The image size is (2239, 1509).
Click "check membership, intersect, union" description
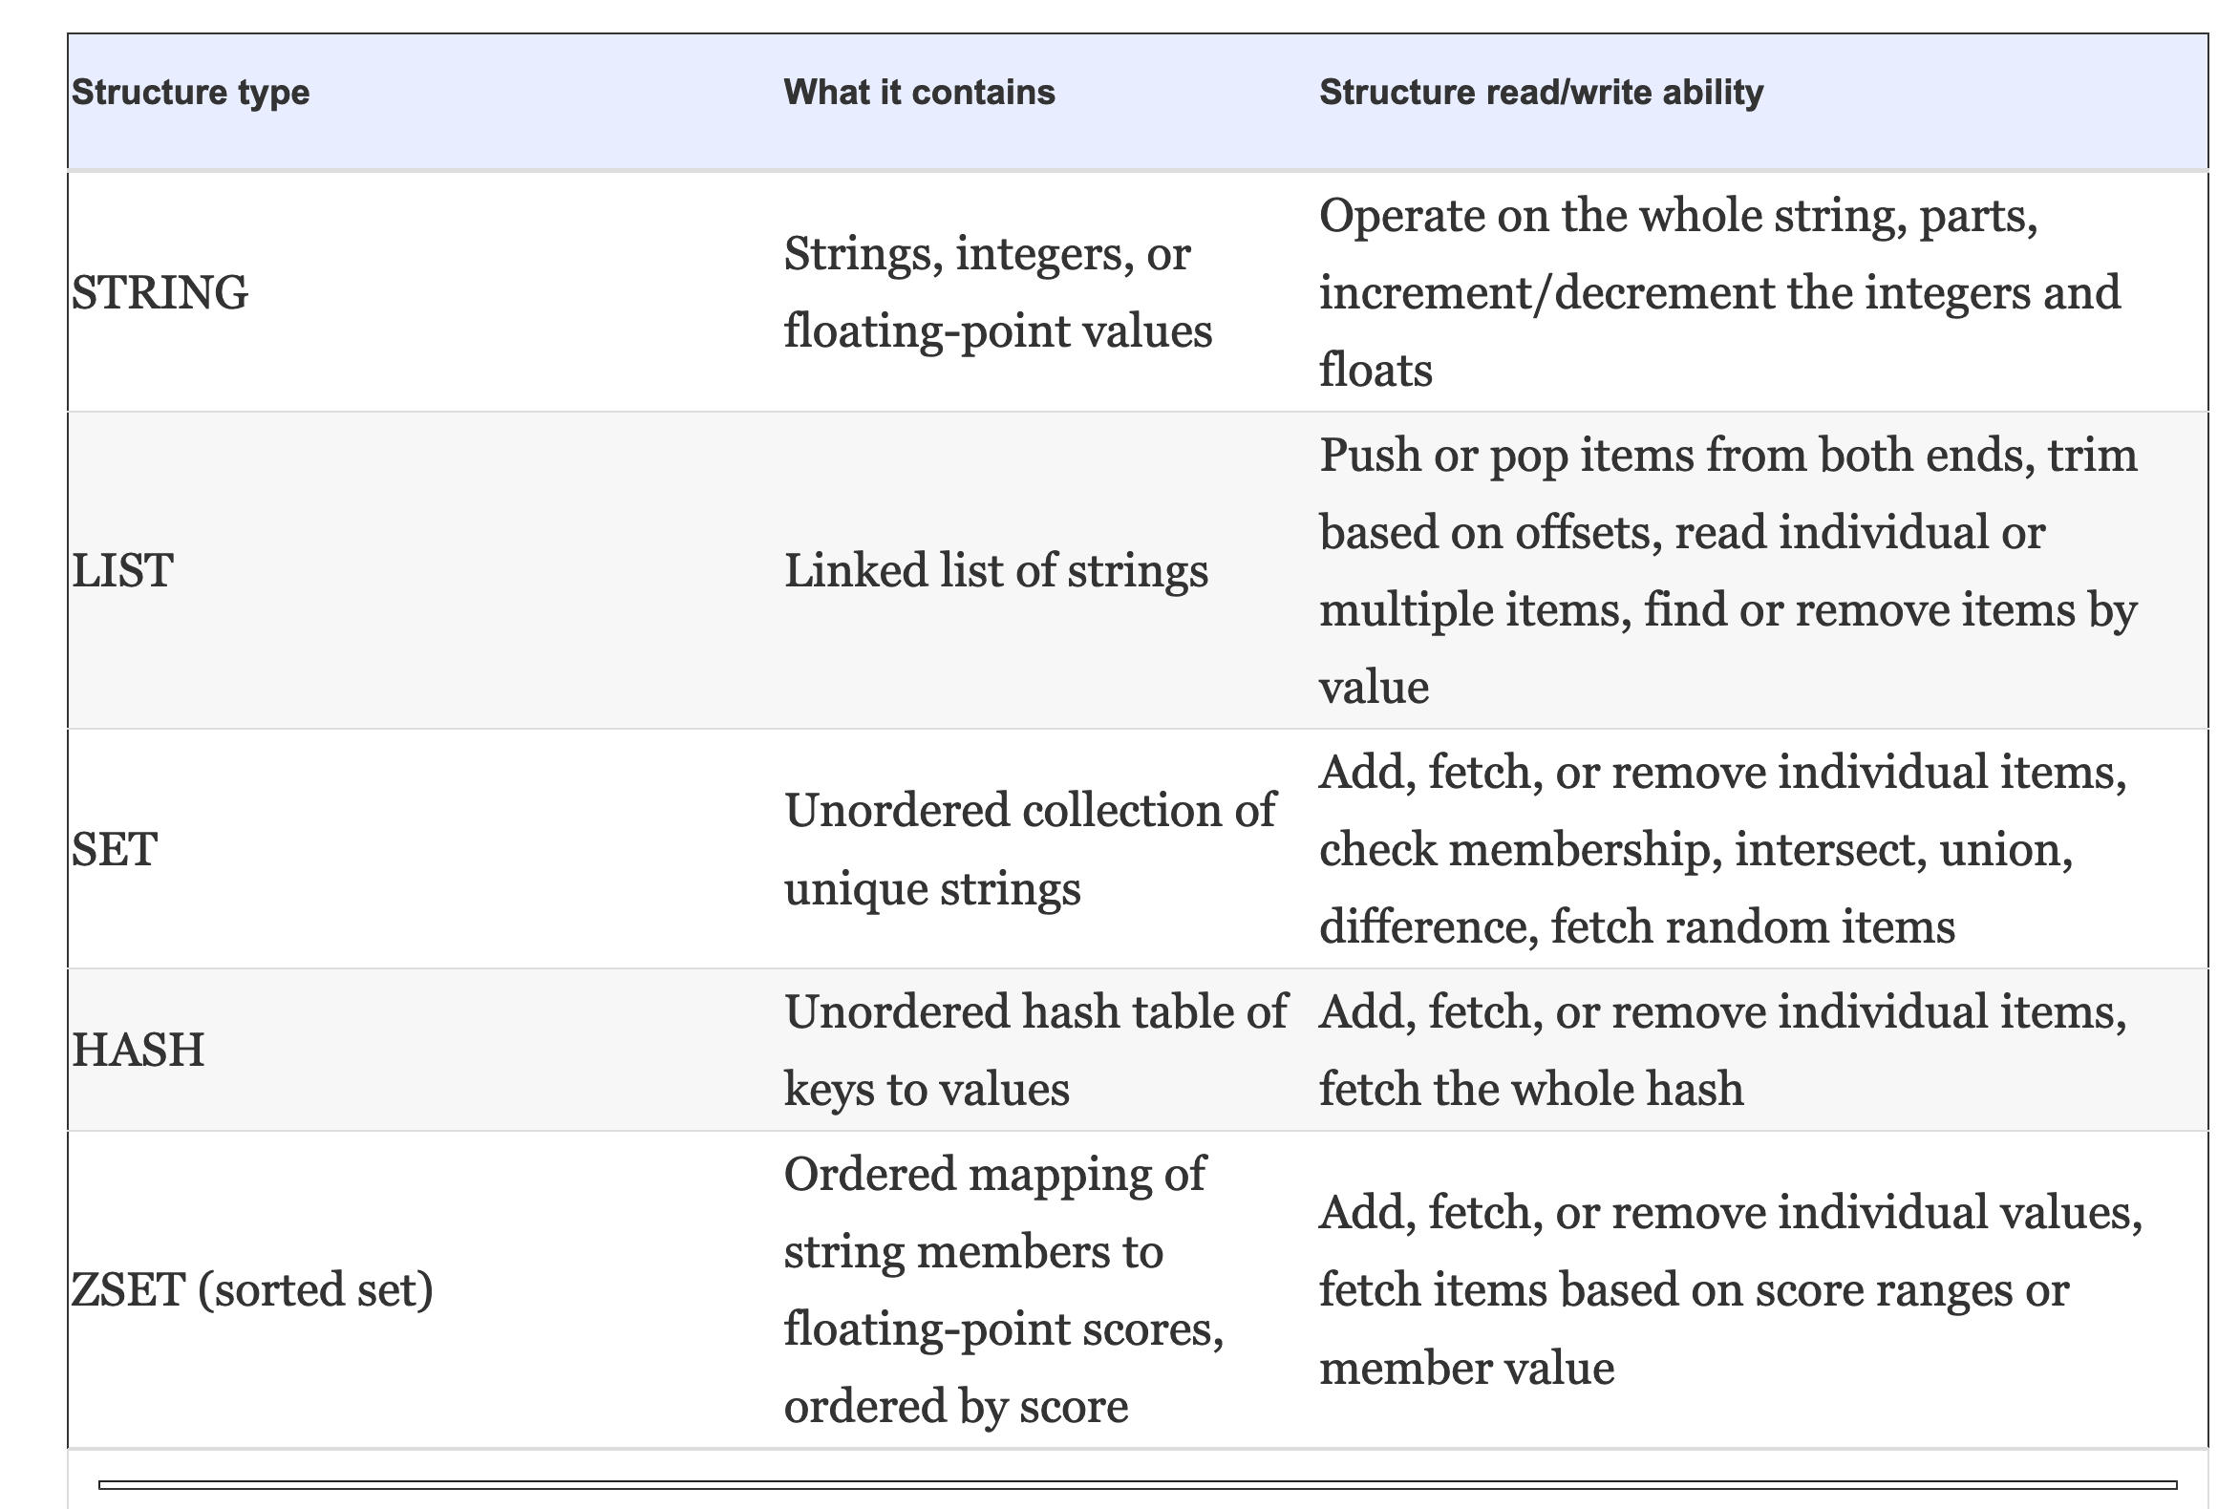pyautogui.click(x=1696, y=850)
